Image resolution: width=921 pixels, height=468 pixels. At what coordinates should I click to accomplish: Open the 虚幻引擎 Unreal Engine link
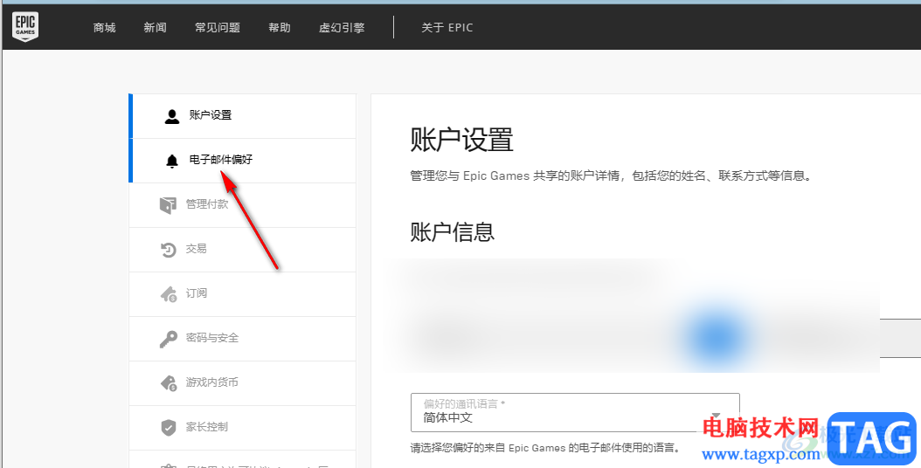point(342,28)
